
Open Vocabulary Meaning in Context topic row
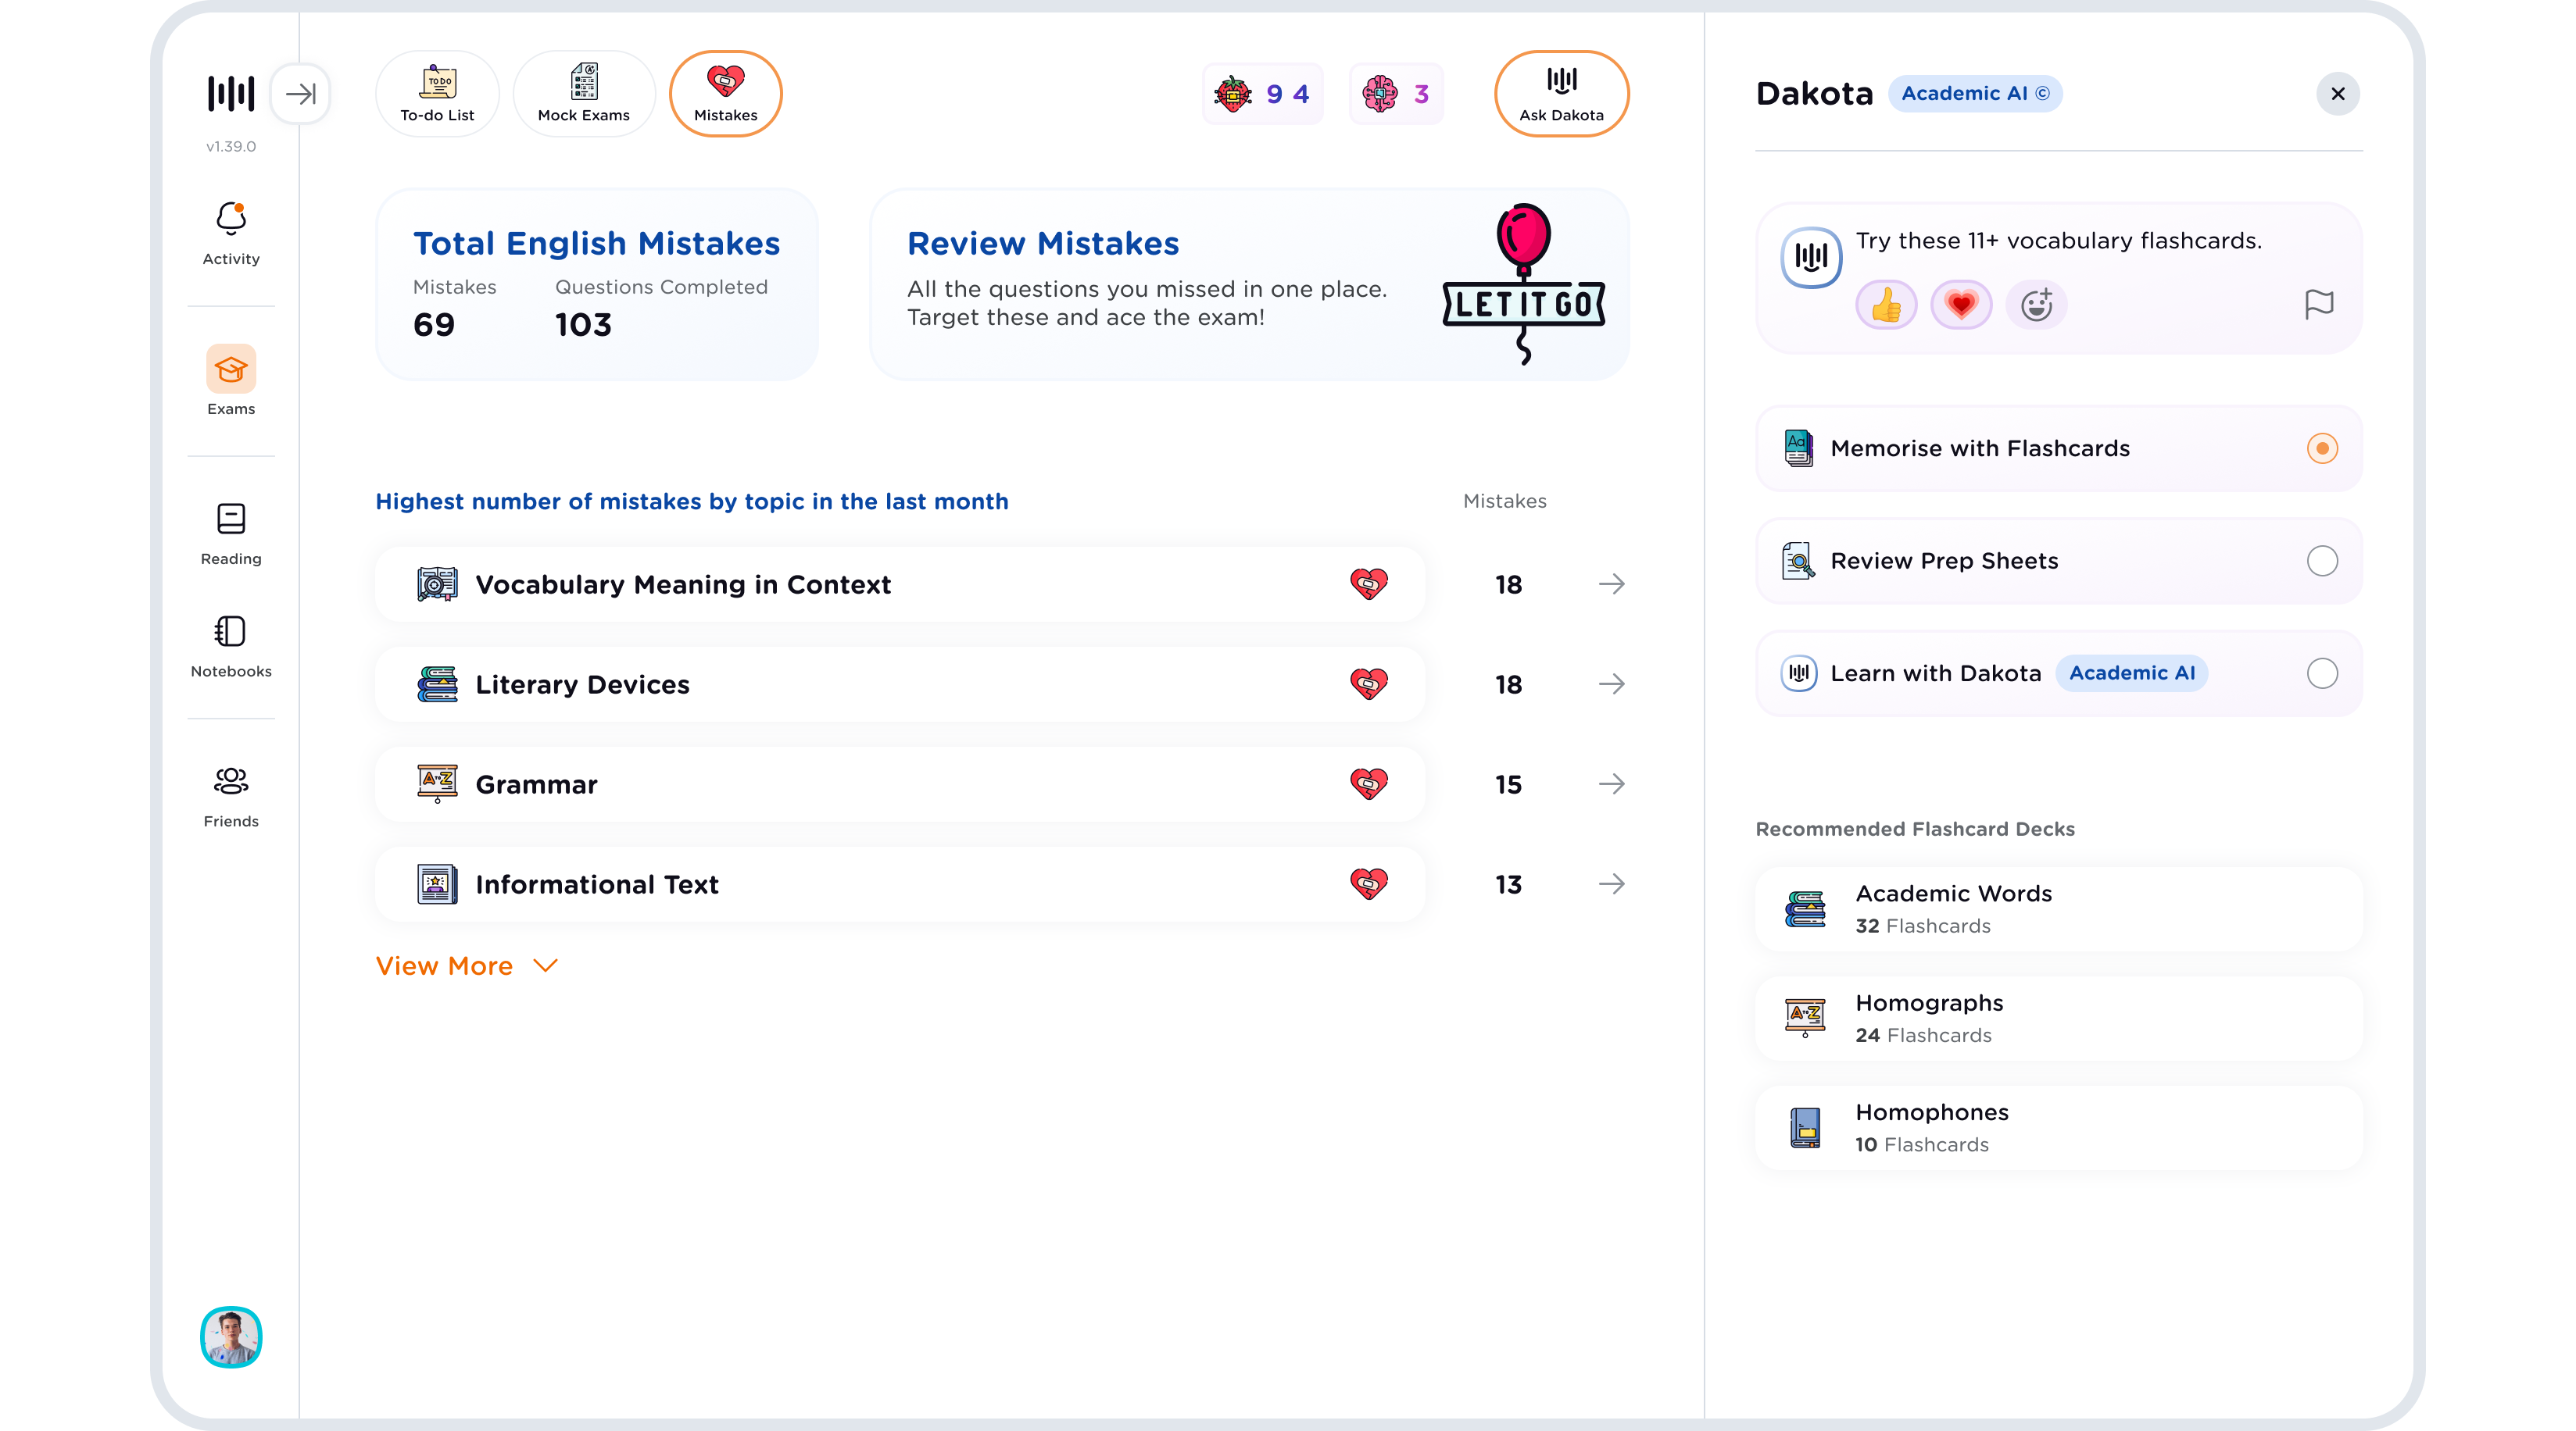(900, 584)
